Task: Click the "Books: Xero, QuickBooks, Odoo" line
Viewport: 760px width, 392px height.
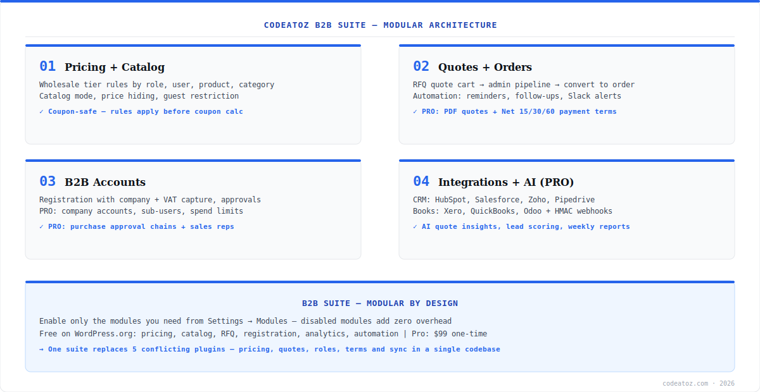Action: pos(512,211)
